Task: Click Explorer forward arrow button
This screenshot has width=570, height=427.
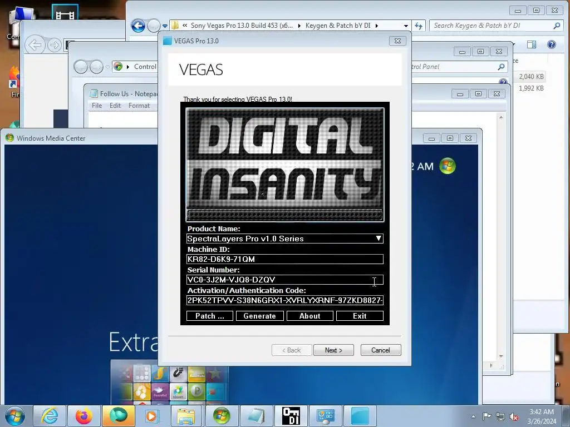Action: coord(154,26)
